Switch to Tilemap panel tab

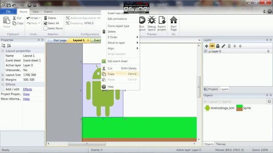coord(221,144)
